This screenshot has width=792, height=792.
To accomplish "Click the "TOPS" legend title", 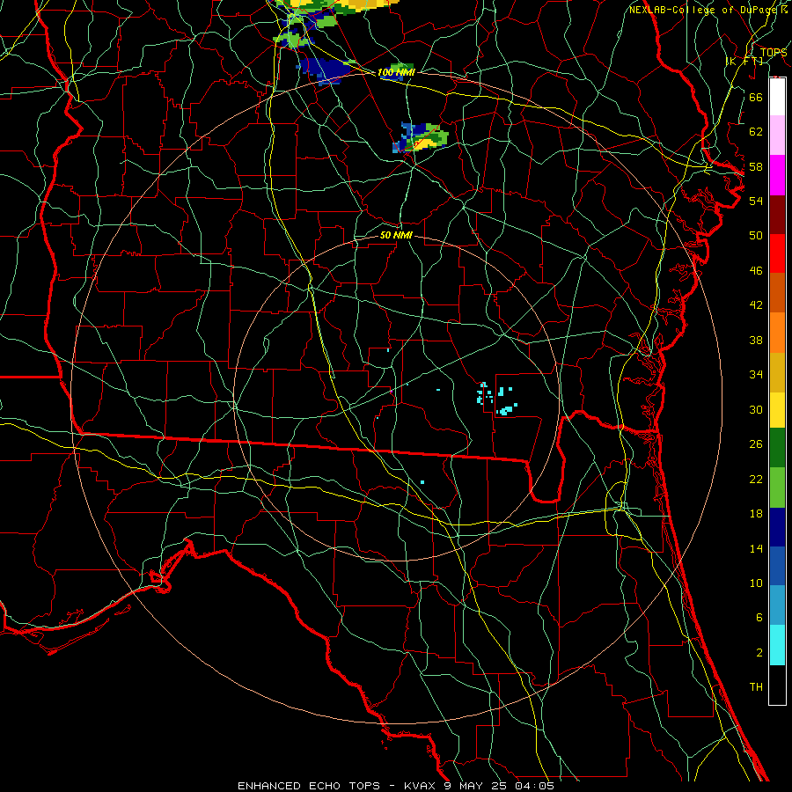I will tap(774, 53).
